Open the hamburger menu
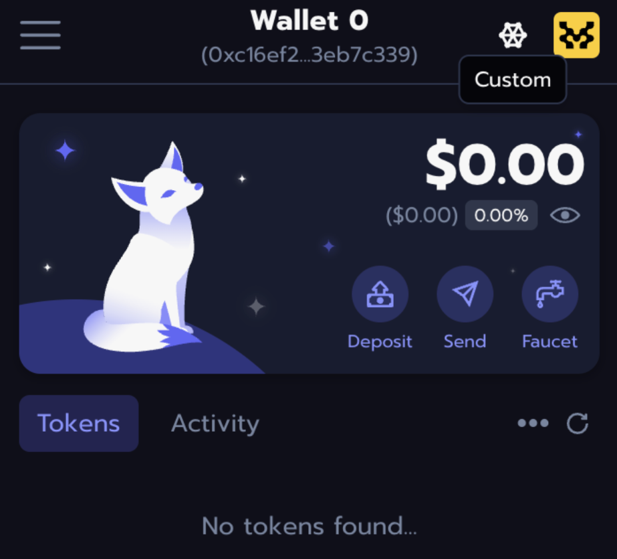The width and height of the screenshot is (617, 559). [40, 35]
